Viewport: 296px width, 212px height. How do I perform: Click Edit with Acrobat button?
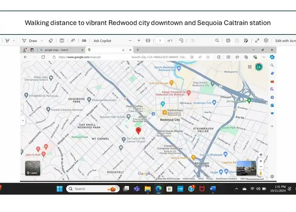285,41
